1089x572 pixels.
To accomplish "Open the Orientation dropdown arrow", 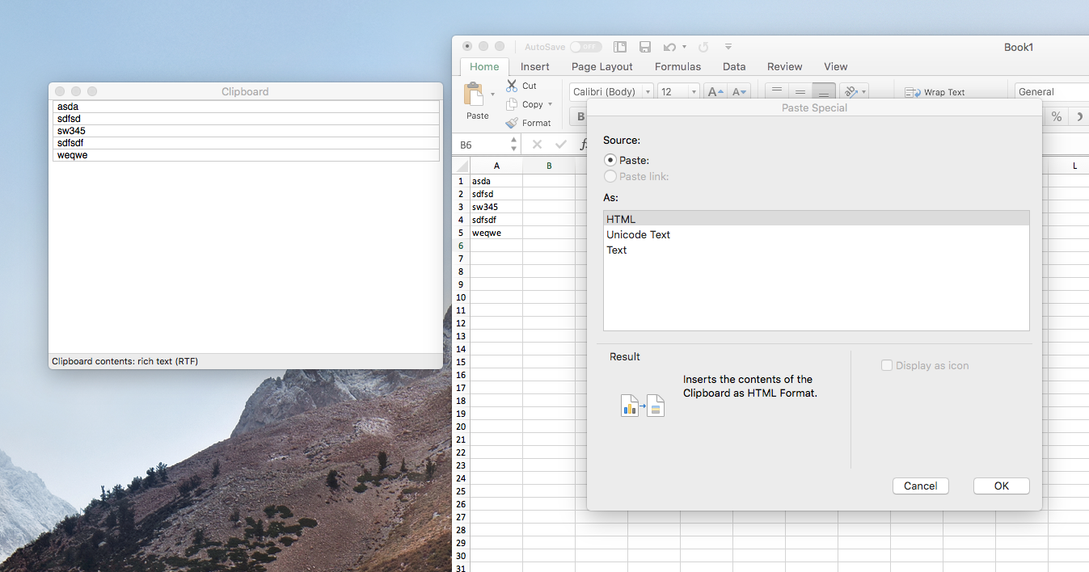I will click(x=863, y=92).
